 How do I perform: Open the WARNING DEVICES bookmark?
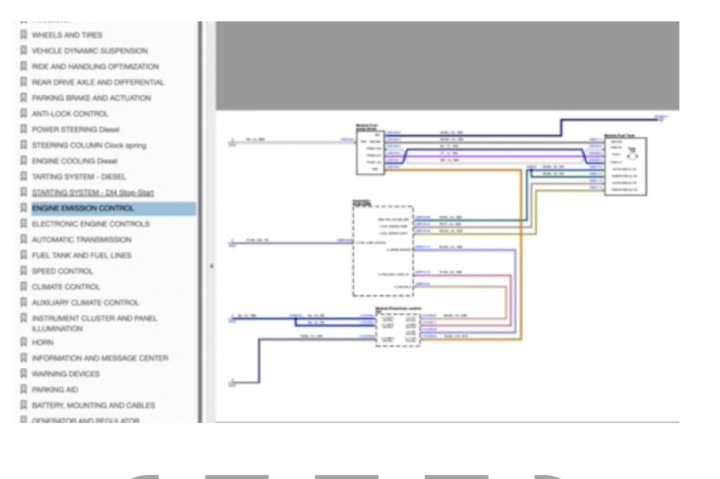[65, 374]
